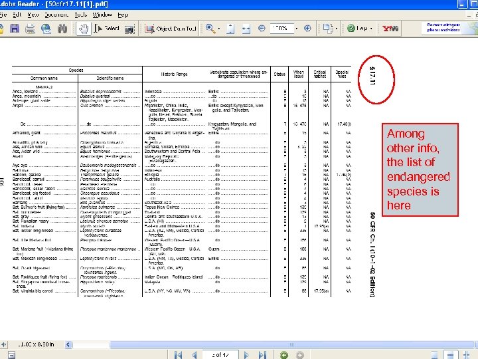Switch to Single Page layout
This screenshot has width=478, height=359.
[x=434, y=355]
